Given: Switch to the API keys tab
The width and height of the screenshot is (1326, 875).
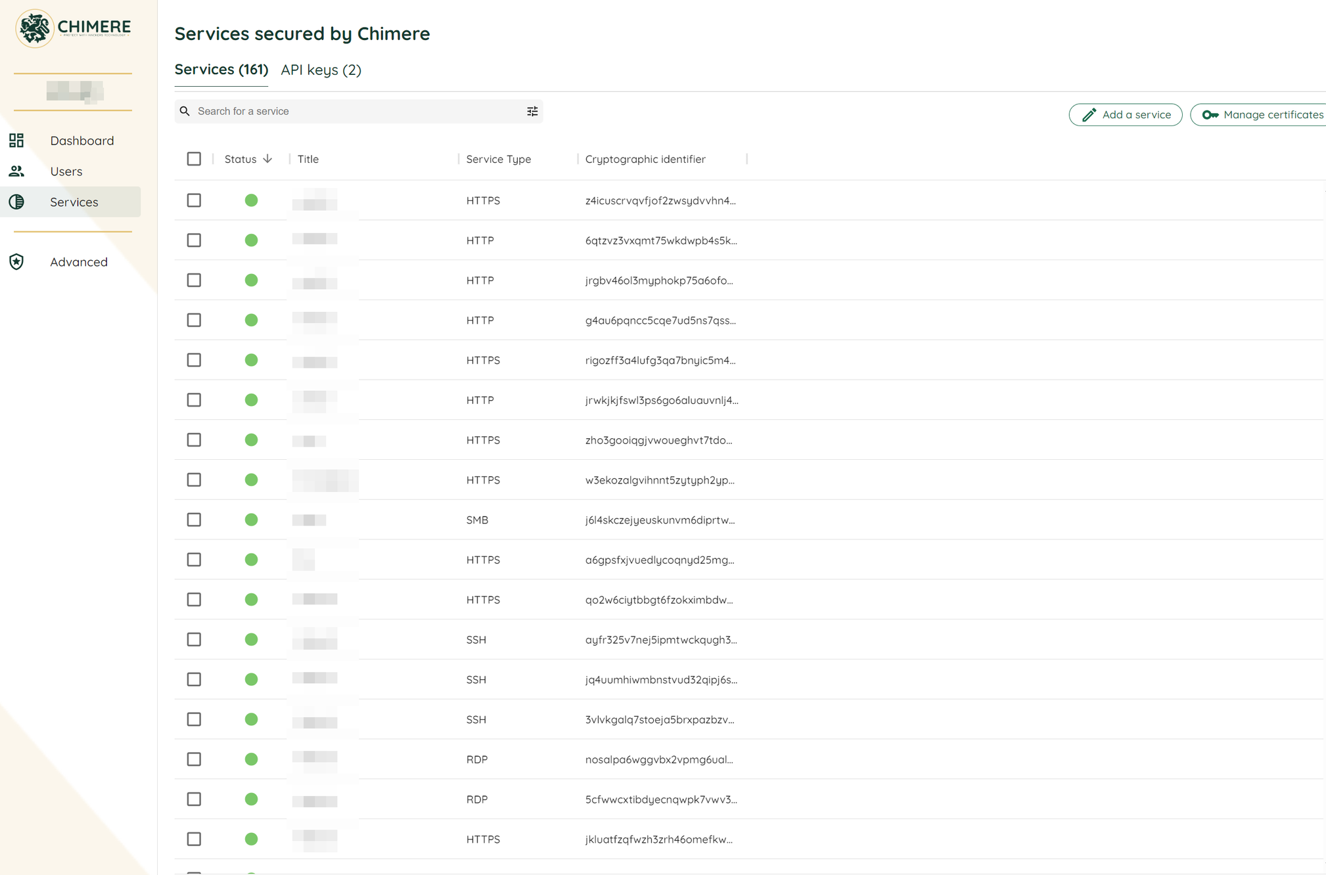Looking at the screenshot, I should tap(321, 70).
